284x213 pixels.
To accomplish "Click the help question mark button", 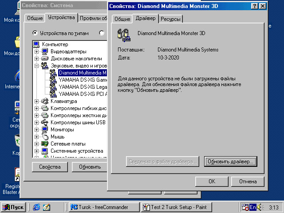I will coord(254,6).
